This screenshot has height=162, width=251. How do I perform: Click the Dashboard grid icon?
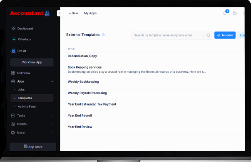click(x=13, y=28)
